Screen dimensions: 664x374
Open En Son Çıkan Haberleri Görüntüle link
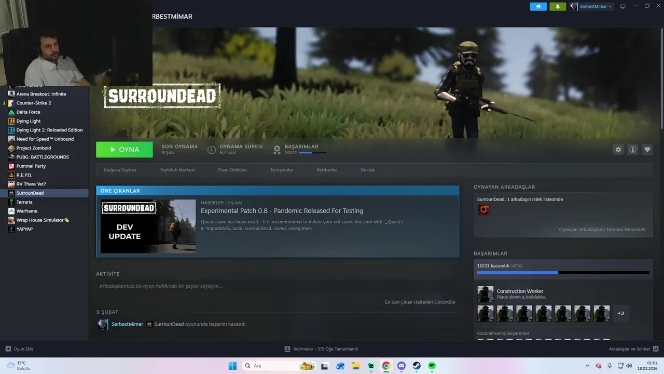(x=420, y=302)
